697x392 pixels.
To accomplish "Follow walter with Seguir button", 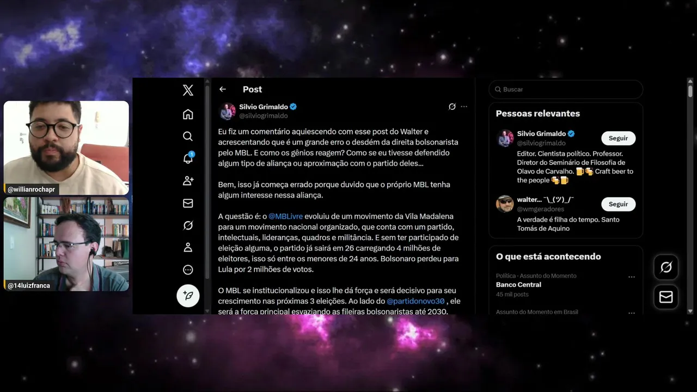I will coord(618,204).
